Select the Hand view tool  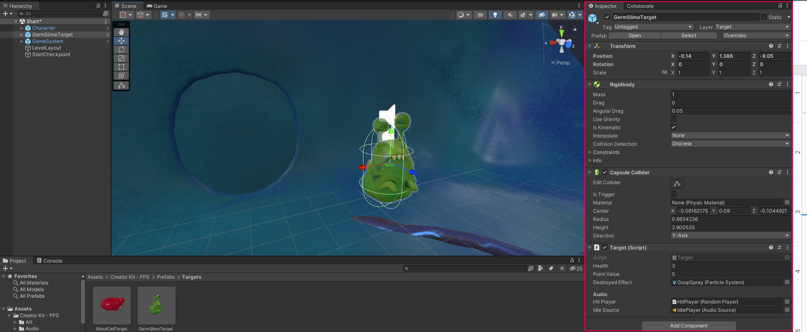(121, 32)
